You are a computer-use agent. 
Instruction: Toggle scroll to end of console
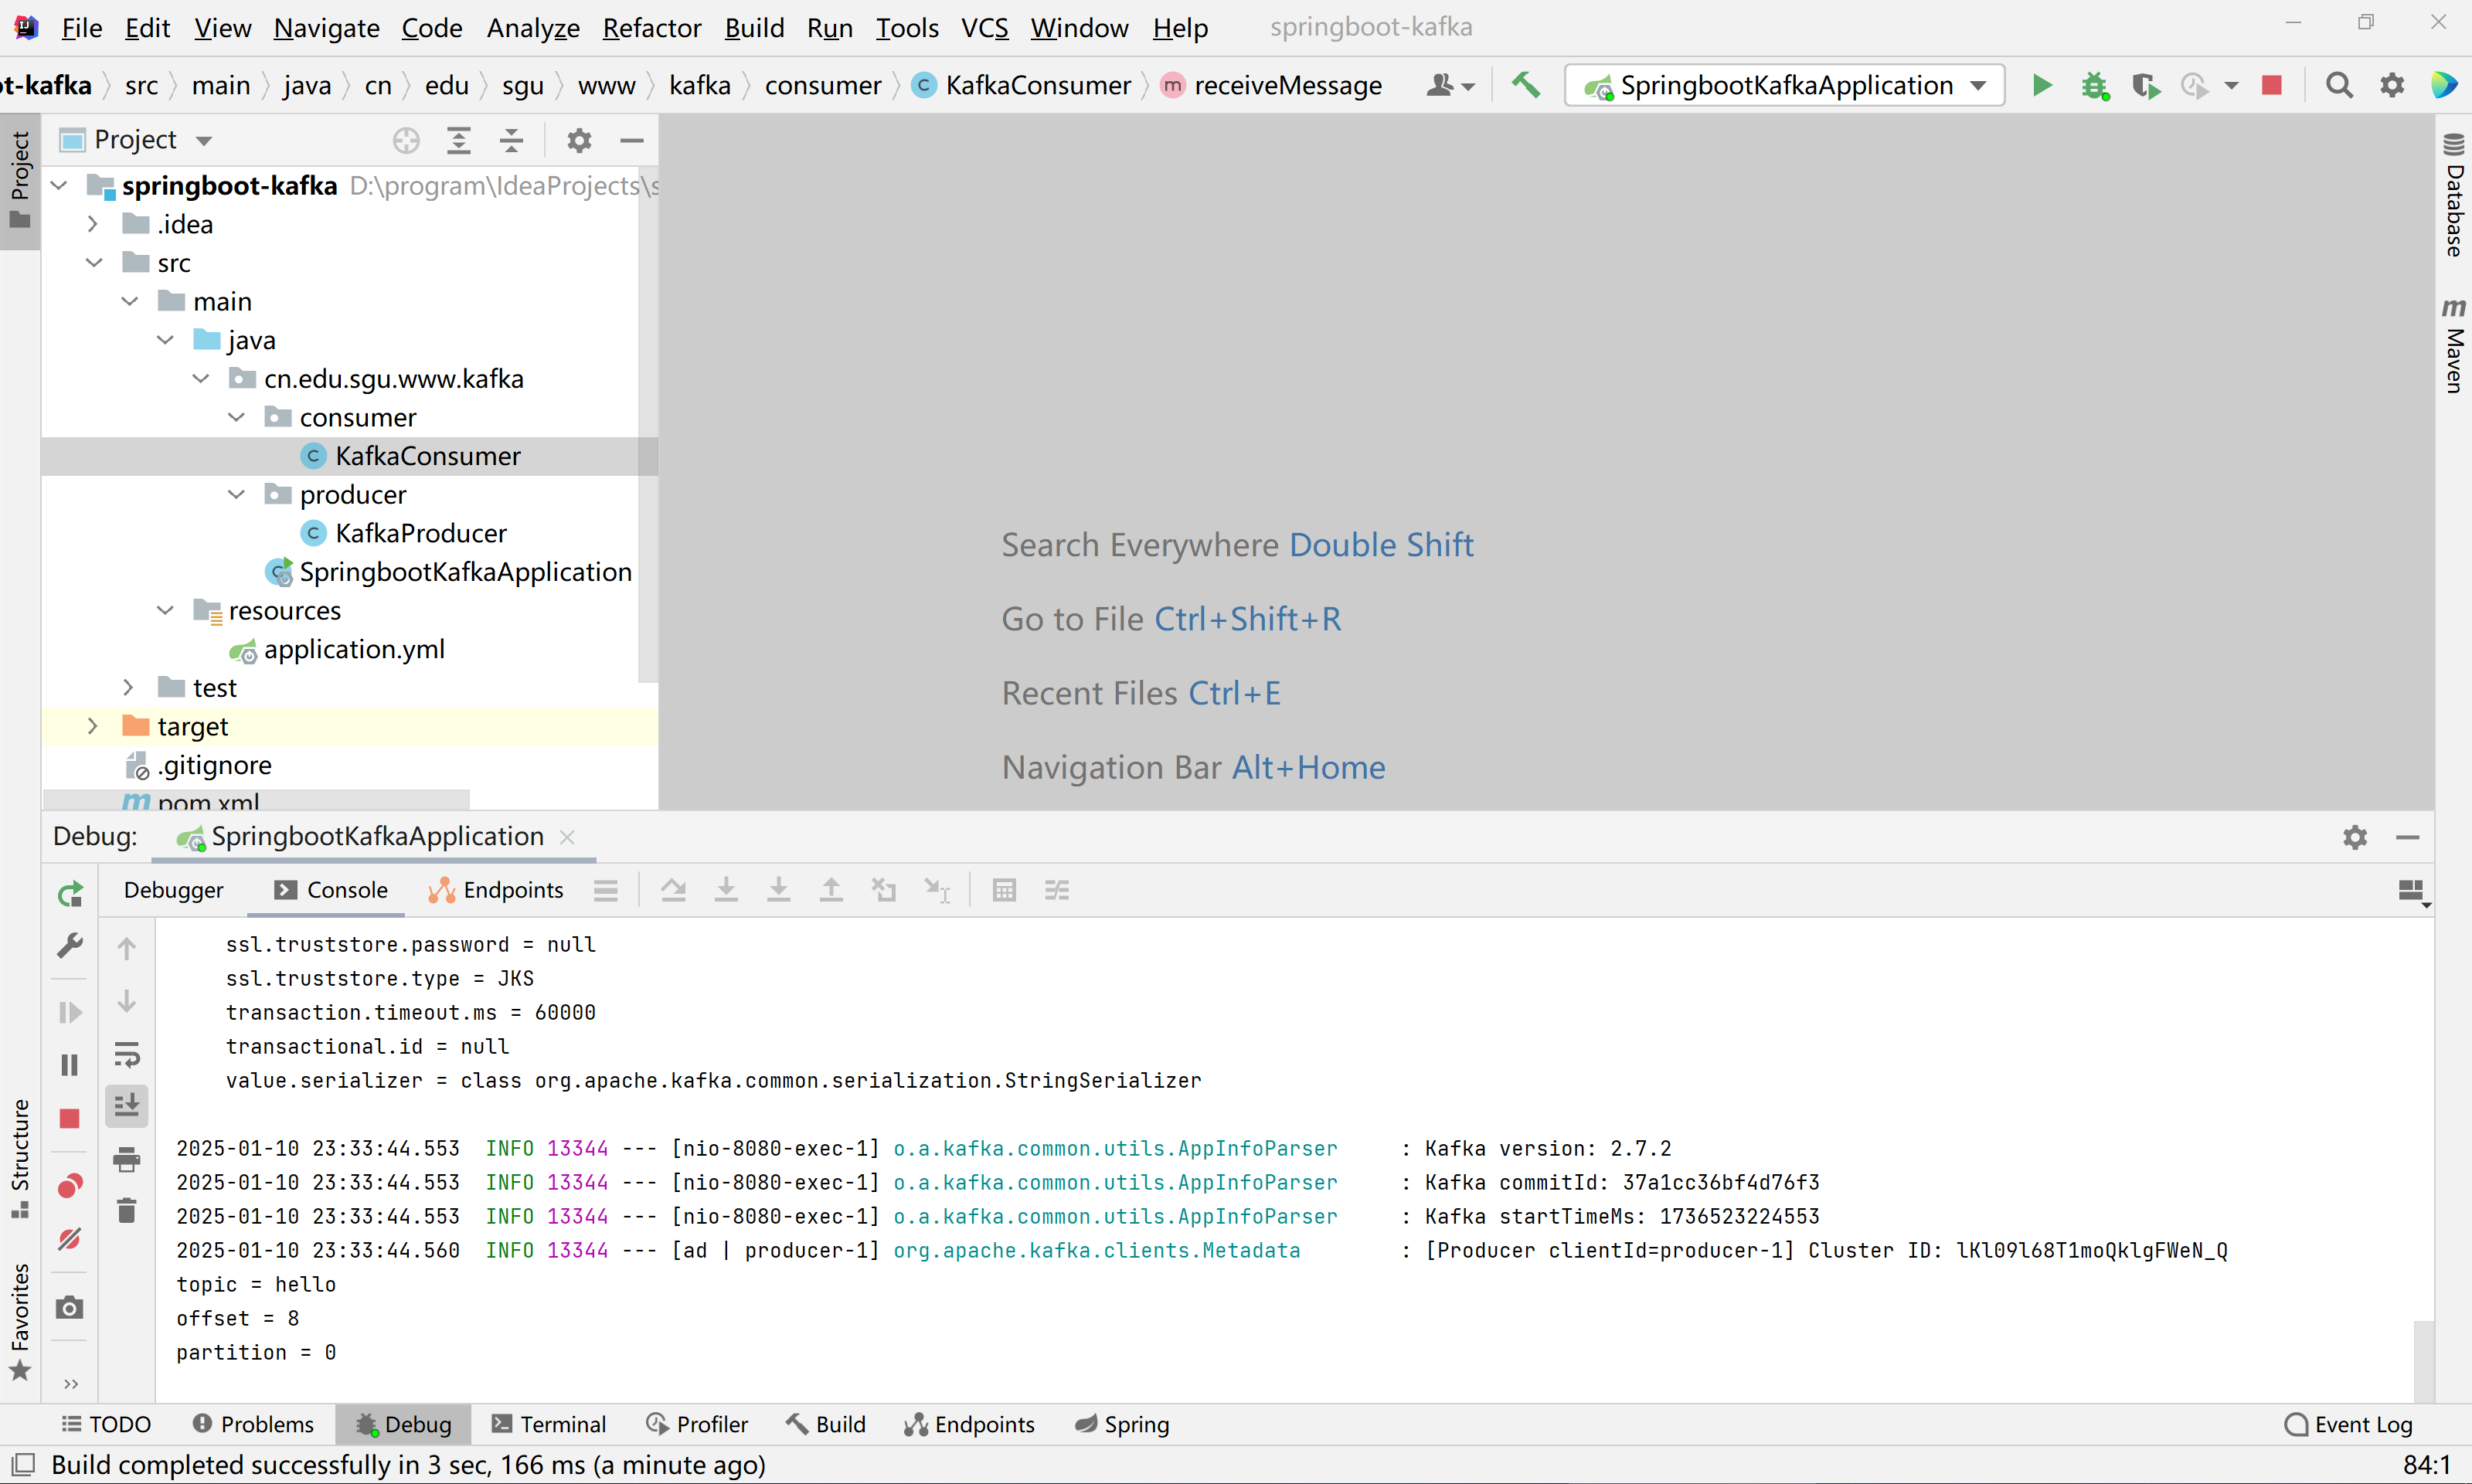pyautogui.click(x=127, y=1105)
